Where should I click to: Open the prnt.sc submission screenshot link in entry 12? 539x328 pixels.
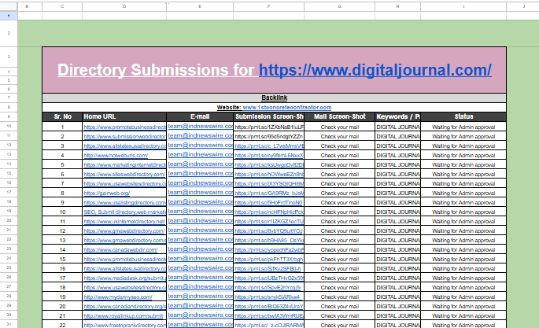269,231
